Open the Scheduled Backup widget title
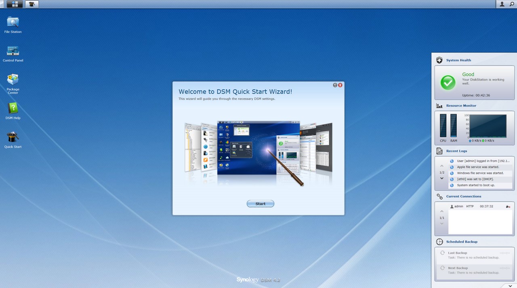This screenshot has height=288, width=517. click(462, 242)
